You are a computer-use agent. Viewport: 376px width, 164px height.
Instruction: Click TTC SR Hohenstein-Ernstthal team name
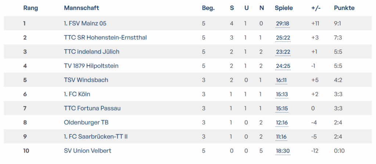(x=105, y=37)
